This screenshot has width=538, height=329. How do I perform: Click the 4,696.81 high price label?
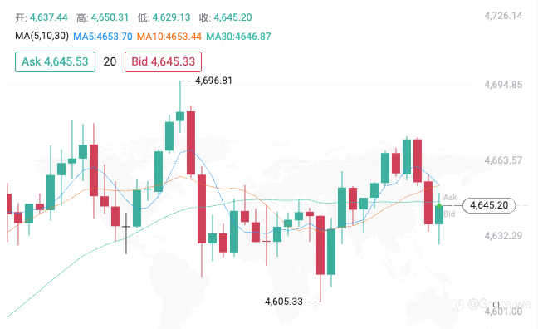(213, 81)
